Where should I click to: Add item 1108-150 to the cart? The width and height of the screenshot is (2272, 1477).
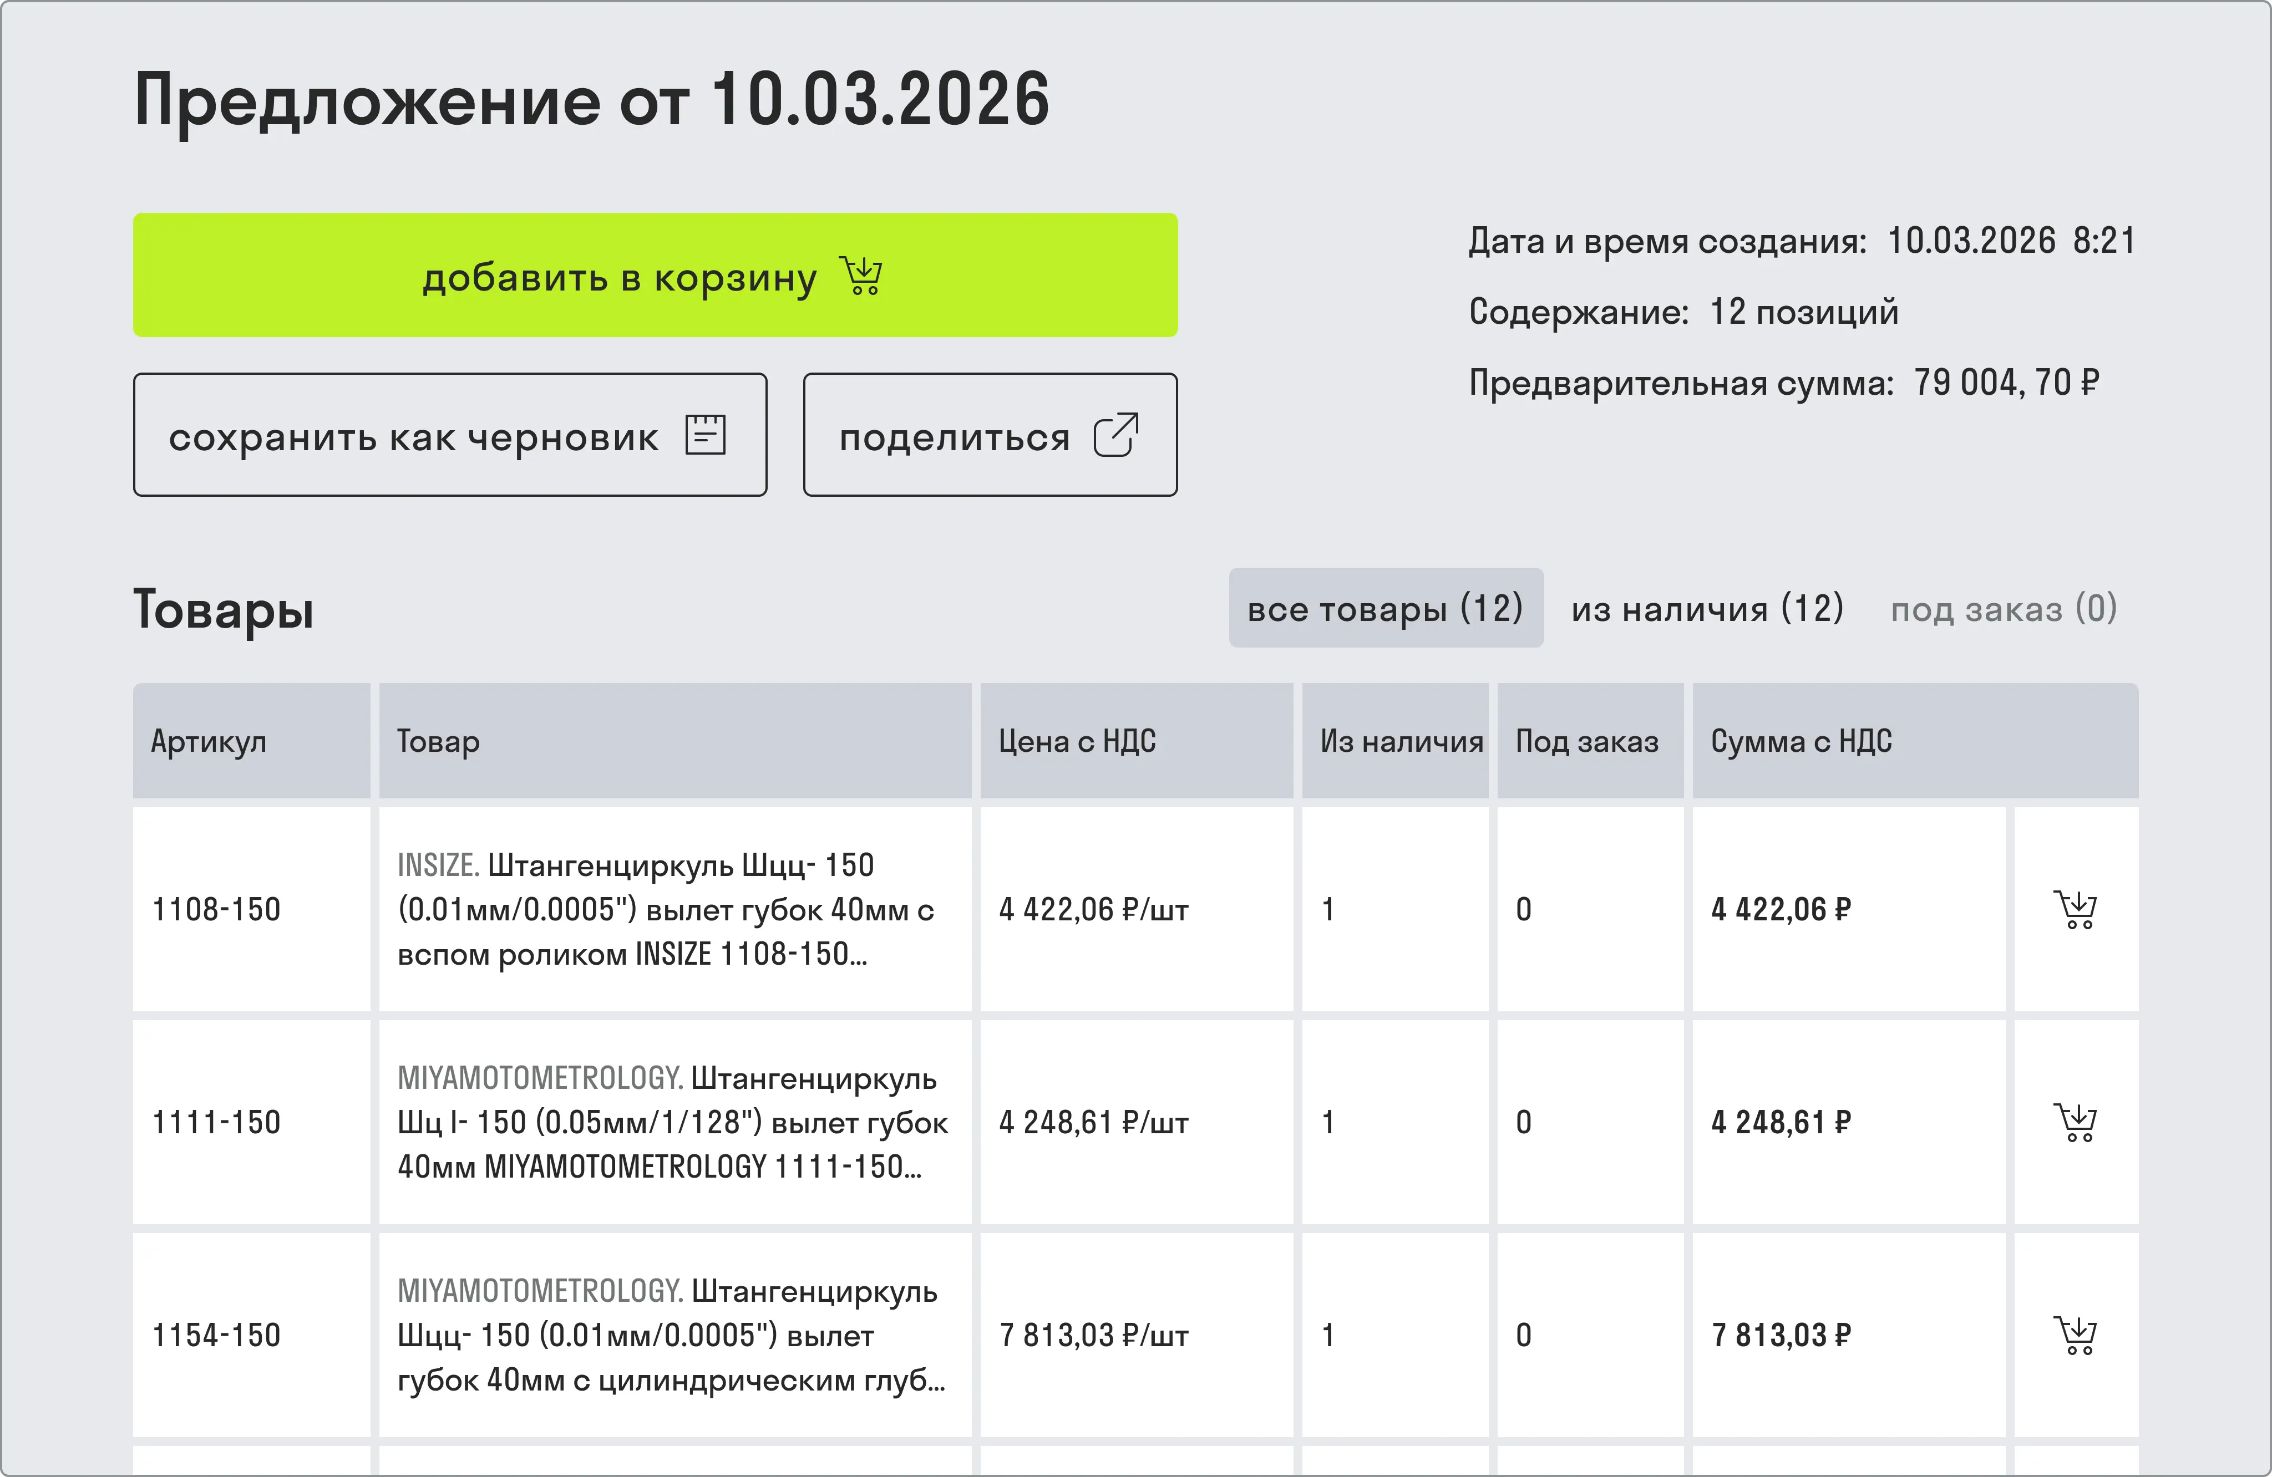[x=2075, y=909]
